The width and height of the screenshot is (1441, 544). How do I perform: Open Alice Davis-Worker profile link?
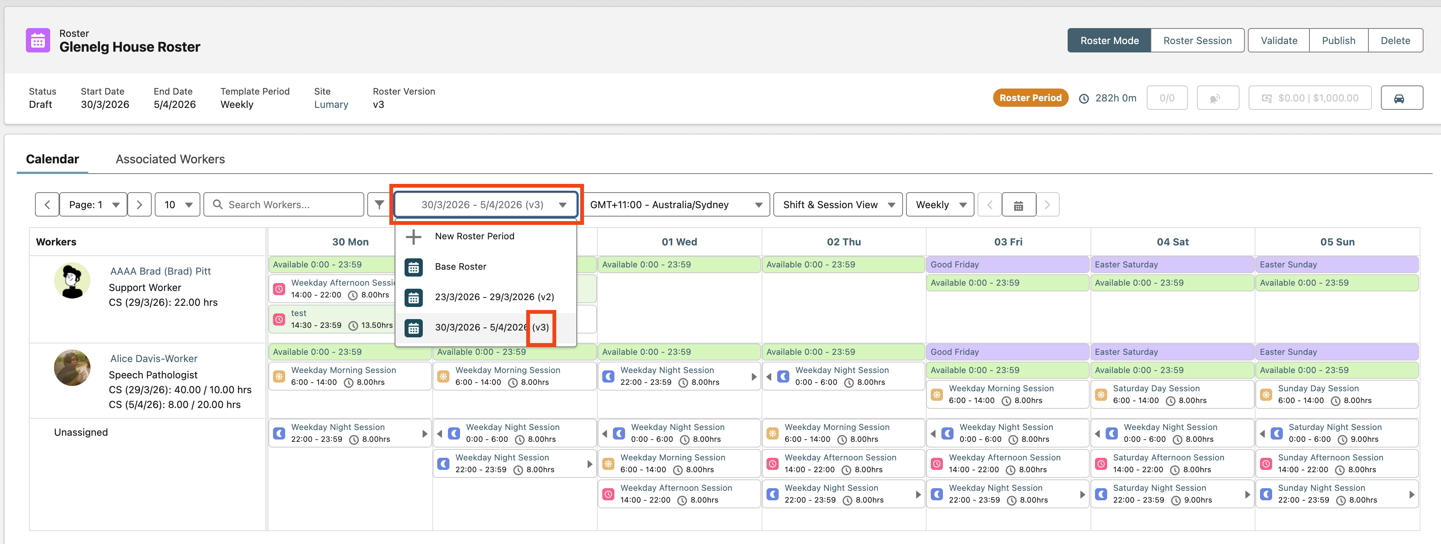[153, 359]
